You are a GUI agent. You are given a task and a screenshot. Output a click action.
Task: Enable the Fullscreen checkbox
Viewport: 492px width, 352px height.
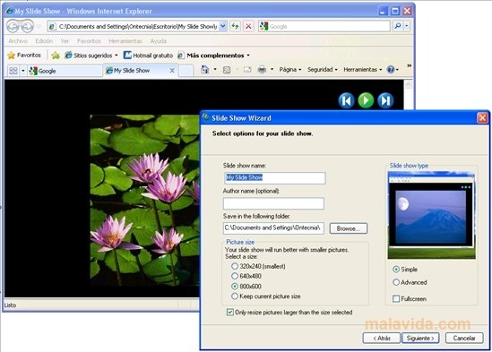point(396,298)
